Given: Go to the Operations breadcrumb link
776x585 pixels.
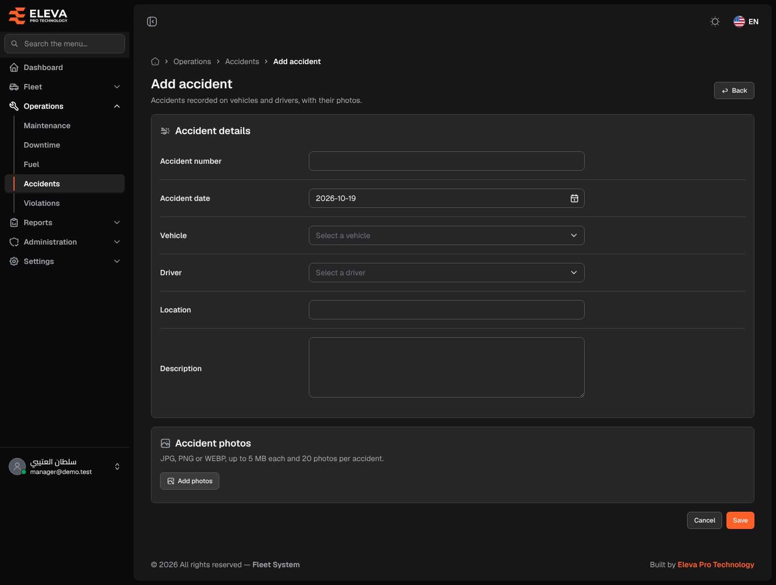Looking at the screenshot, I should tap(192, 61).
